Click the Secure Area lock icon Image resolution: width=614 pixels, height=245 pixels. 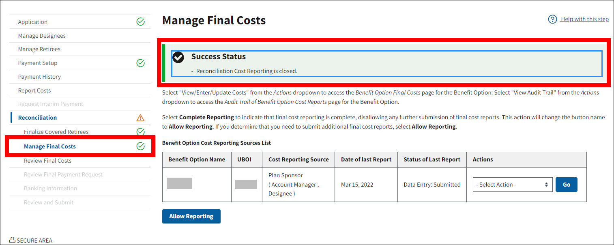12,241
